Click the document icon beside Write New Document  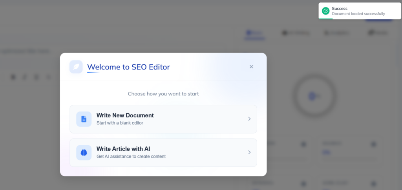[x=84, y=119]
